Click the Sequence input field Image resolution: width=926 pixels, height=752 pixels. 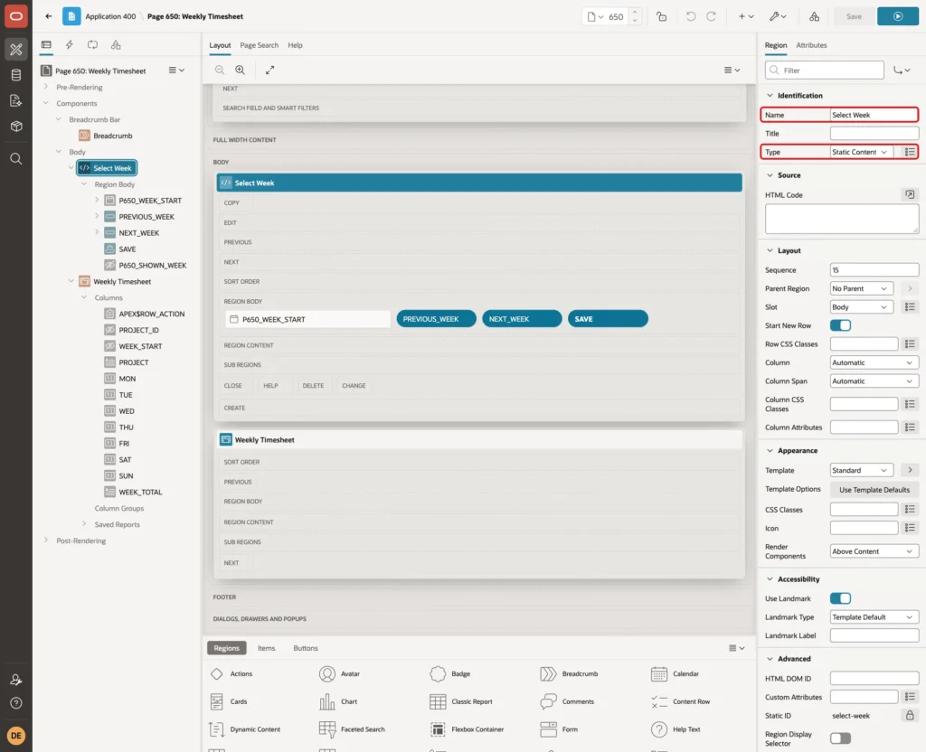coord(874,269)
